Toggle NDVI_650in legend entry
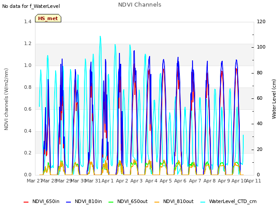 point(42,201)
